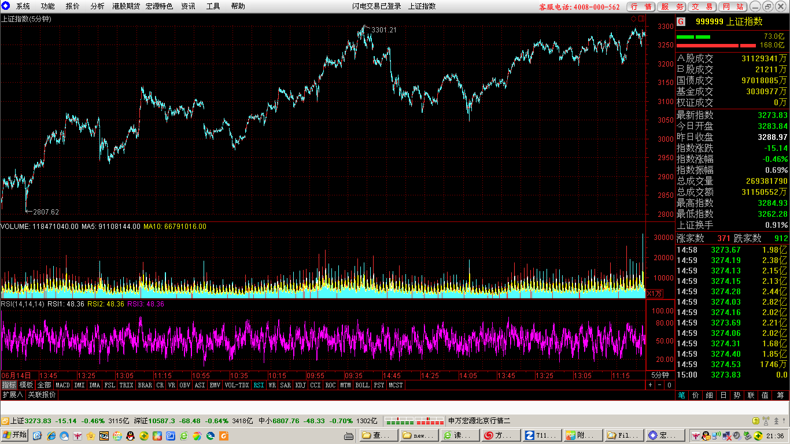Image resolution: width=790 pixels, height=444 pixels.
Task: Click the Windows 开始 start button
Action: (x=16, y=435)
